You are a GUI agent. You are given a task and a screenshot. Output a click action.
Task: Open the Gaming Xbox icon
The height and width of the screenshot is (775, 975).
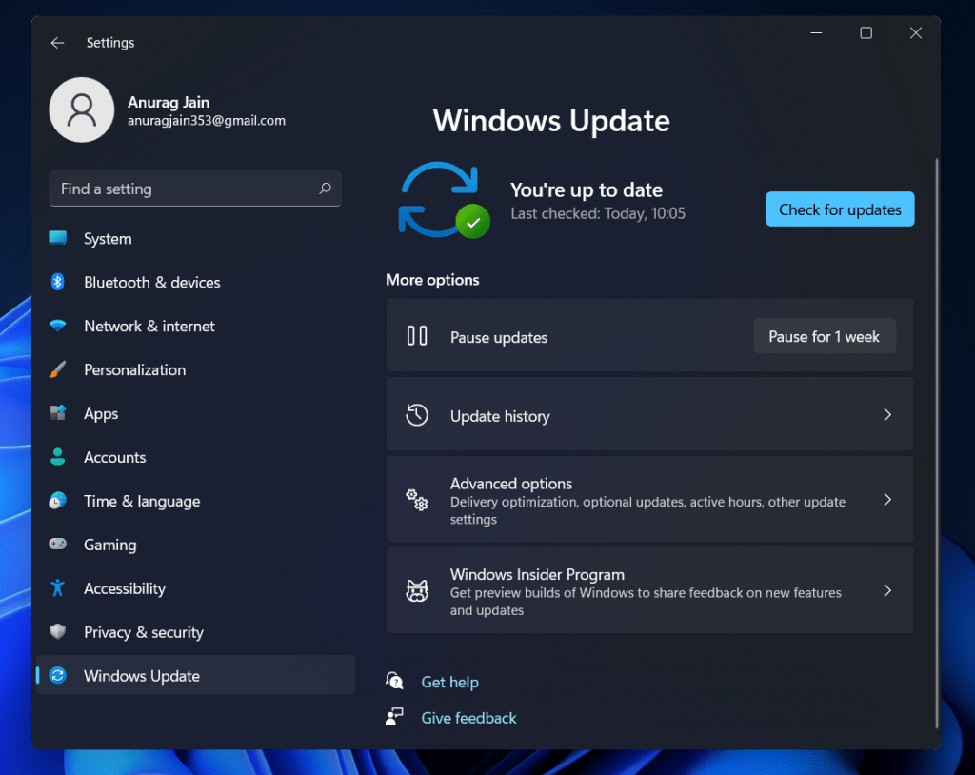coord(60,545)
